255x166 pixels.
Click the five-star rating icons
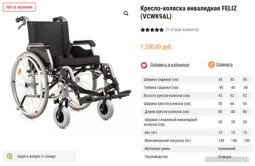click(152, 30)
